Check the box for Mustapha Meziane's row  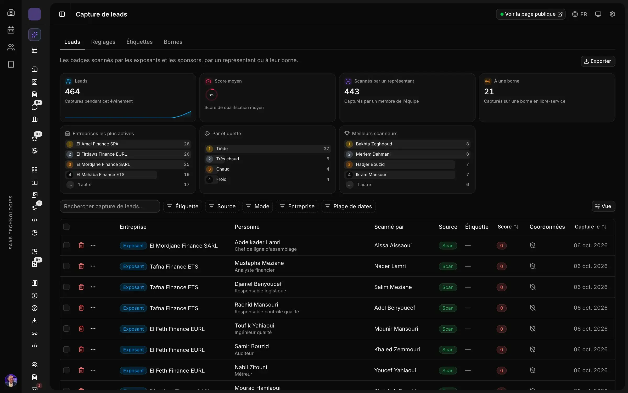point(66,266)
